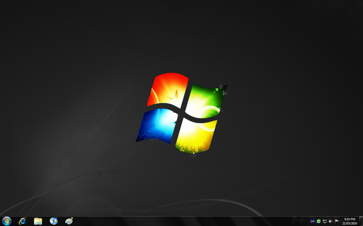Open the network connection tray icon

coord(325,221)
